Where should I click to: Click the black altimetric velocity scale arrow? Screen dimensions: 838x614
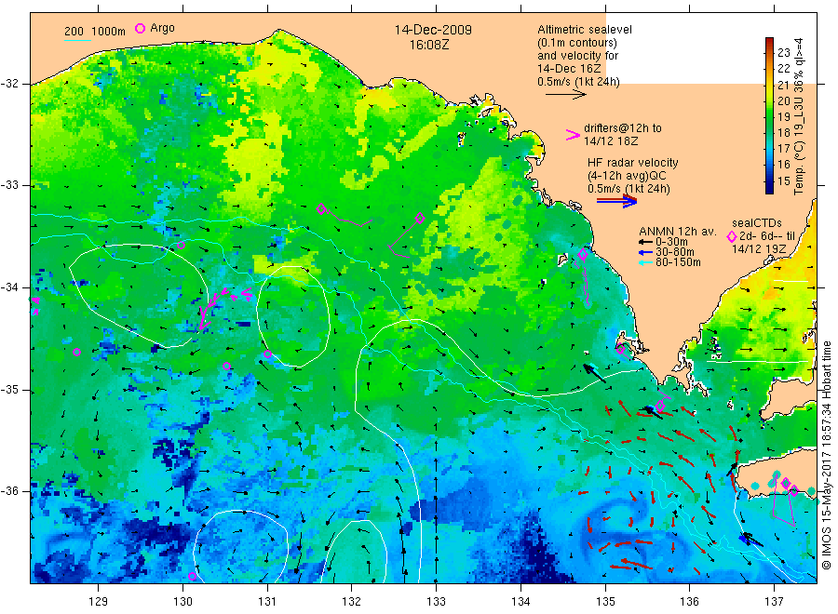(x=565, y=95)
